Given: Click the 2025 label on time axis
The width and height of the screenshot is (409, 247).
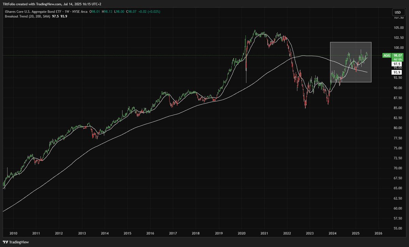Looking at the screenshot, I should 355,234.
